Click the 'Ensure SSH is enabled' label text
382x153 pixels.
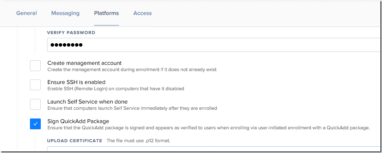[x=76, y=82]
